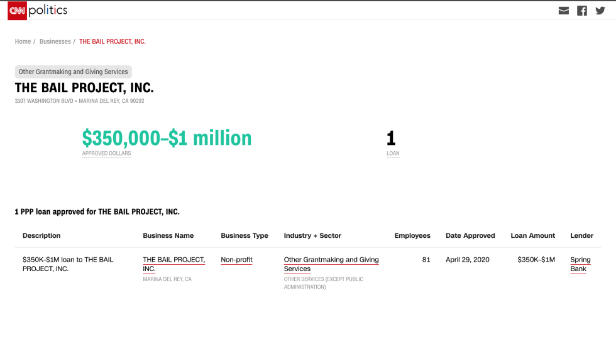Open the Non-profit business type link
Viewport: 616px width, 347px height.
[236, 260]
